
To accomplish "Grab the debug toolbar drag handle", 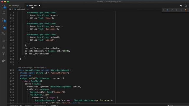I will (164, 10).
